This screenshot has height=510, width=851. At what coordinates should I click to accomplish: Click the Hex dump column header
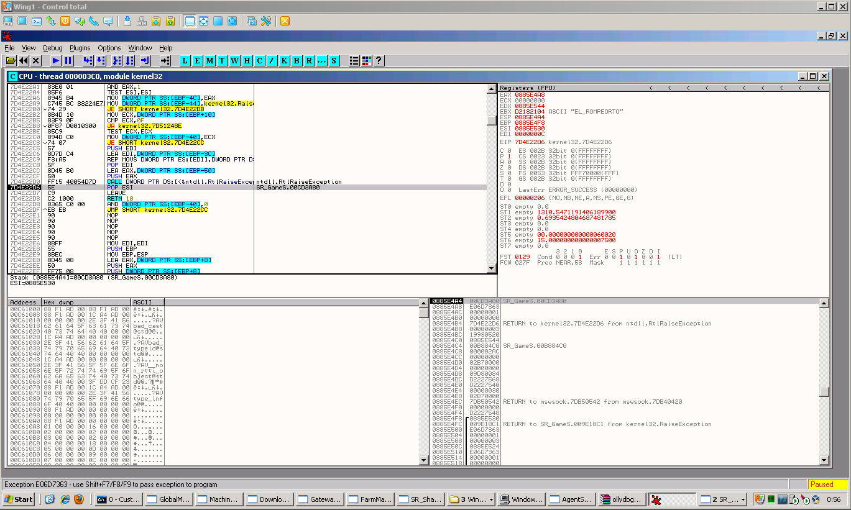[x=86, y=302]
